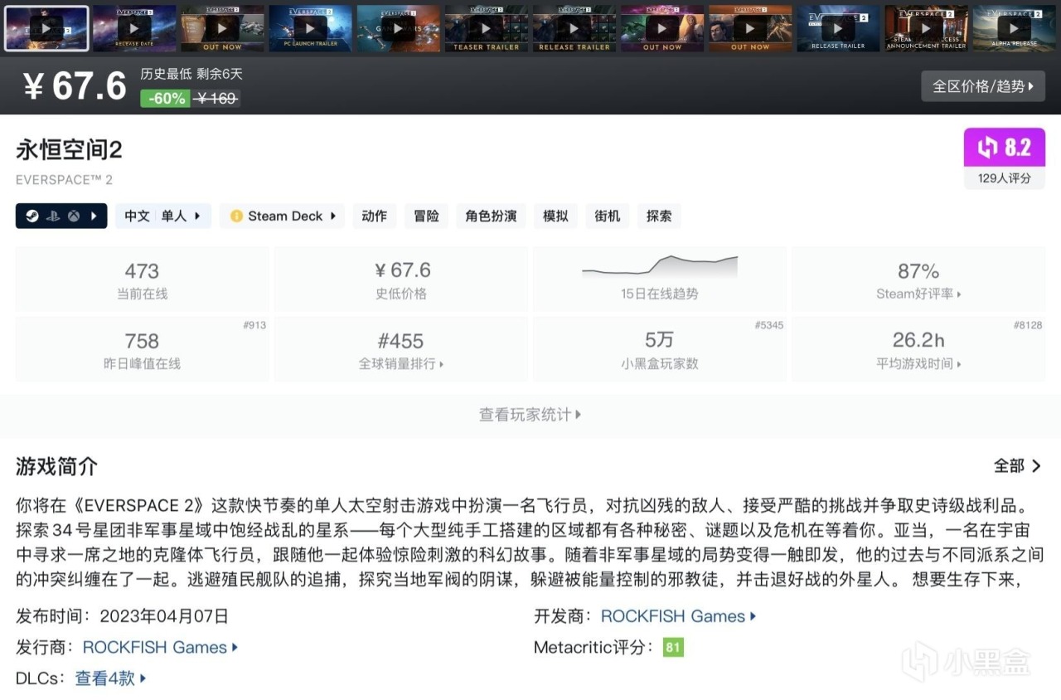Click the #913 rank label

[254, 325]
